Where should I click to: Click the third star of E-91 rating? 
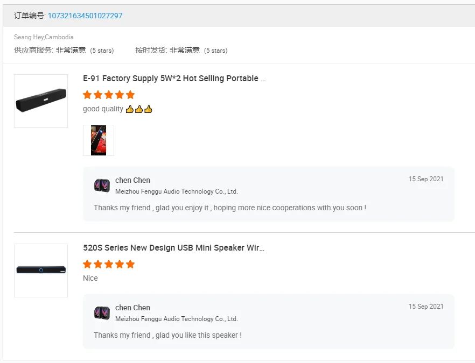coord(109,95)
